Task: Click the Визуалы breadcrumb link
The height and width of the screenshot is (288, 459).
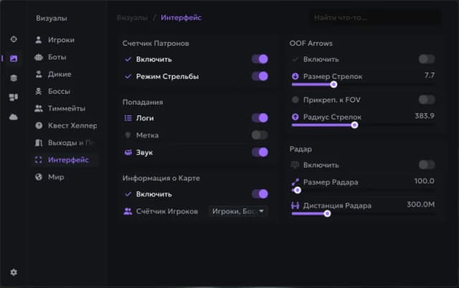Action: (132, 18)
